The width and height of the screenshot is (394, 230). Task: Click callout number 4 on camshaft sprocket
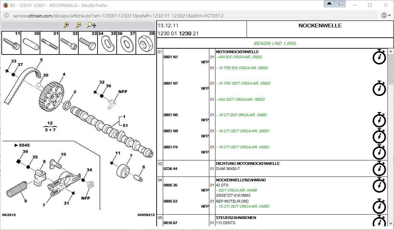(x=64, y=74)
